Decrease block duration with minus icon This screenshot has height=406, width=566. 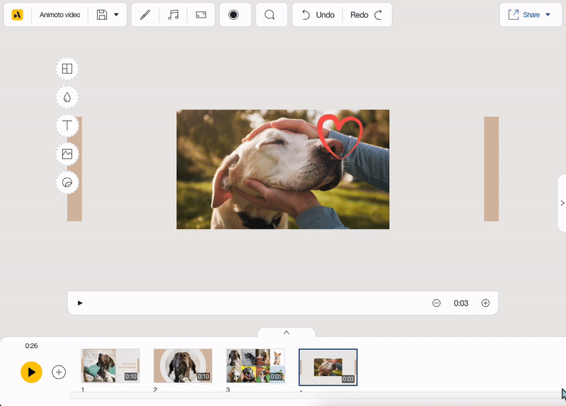[x=437, y=303]
